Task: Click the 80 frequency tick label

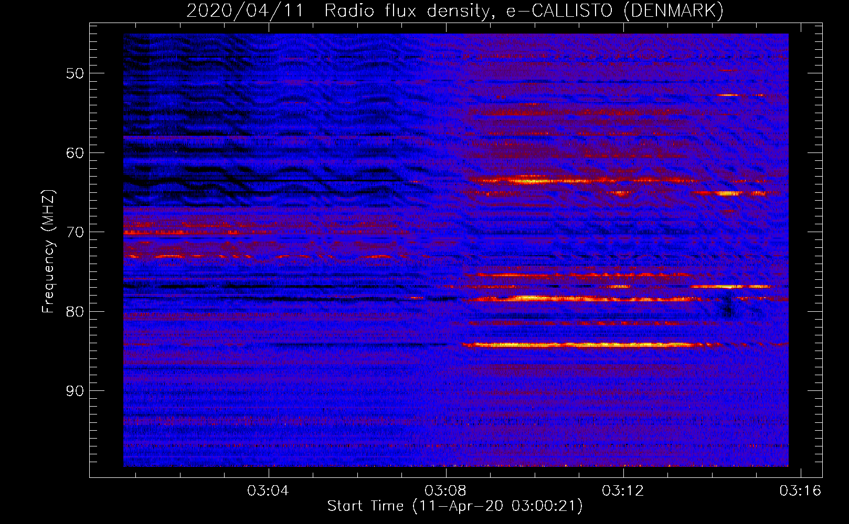Action: [x=75, y=312]
